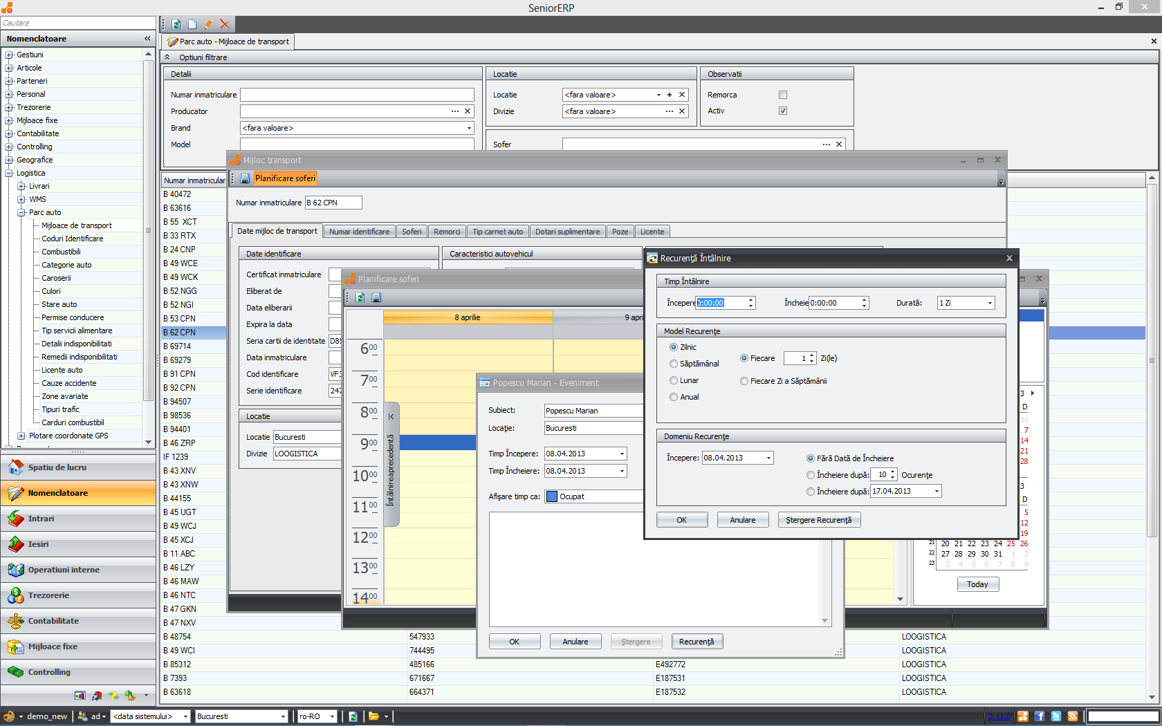
Task: Click the pencil edit icon in main toolbar
Action: click(x=208, y=24)
